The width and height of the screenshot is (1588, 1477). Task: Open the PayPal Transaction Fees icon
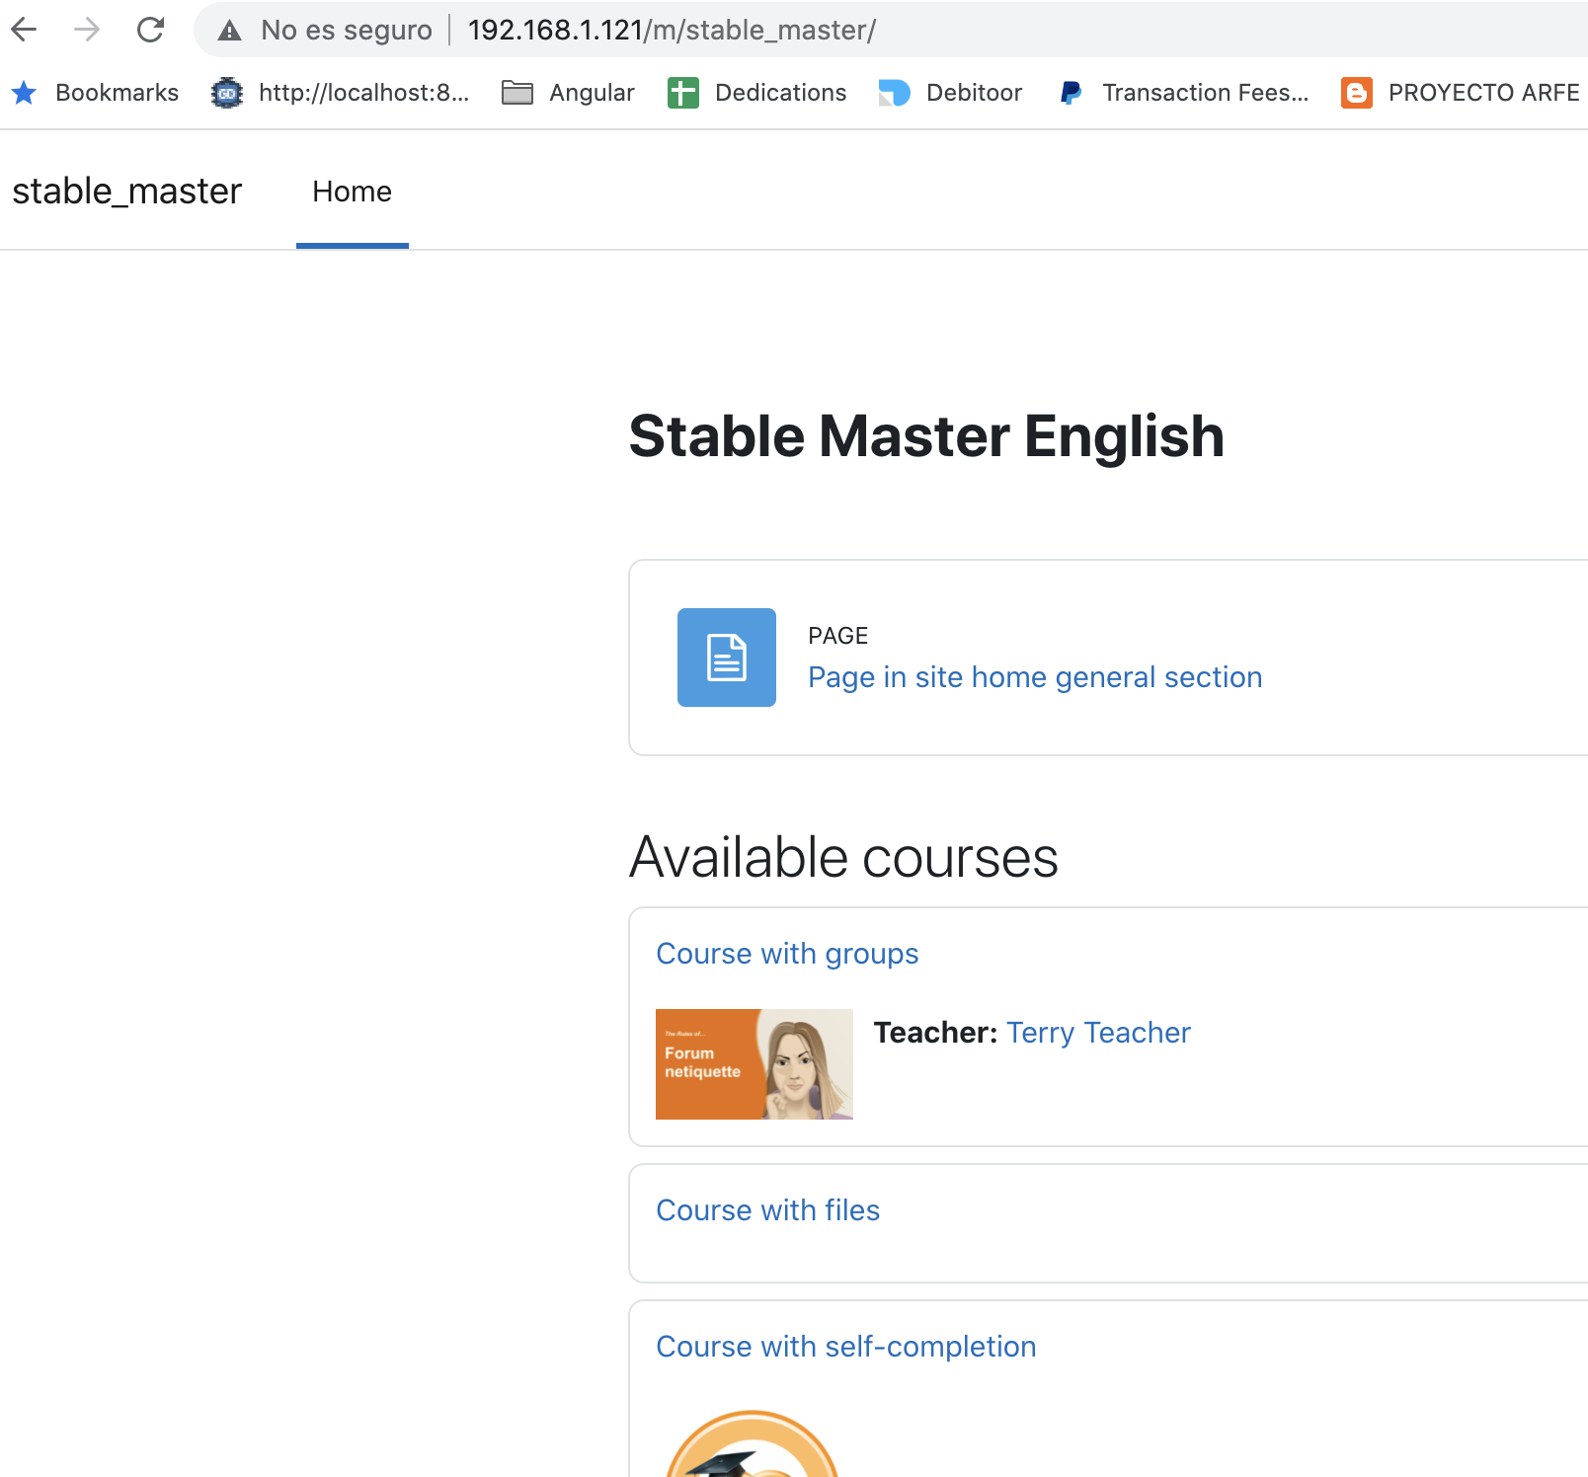coord(1071,93)
